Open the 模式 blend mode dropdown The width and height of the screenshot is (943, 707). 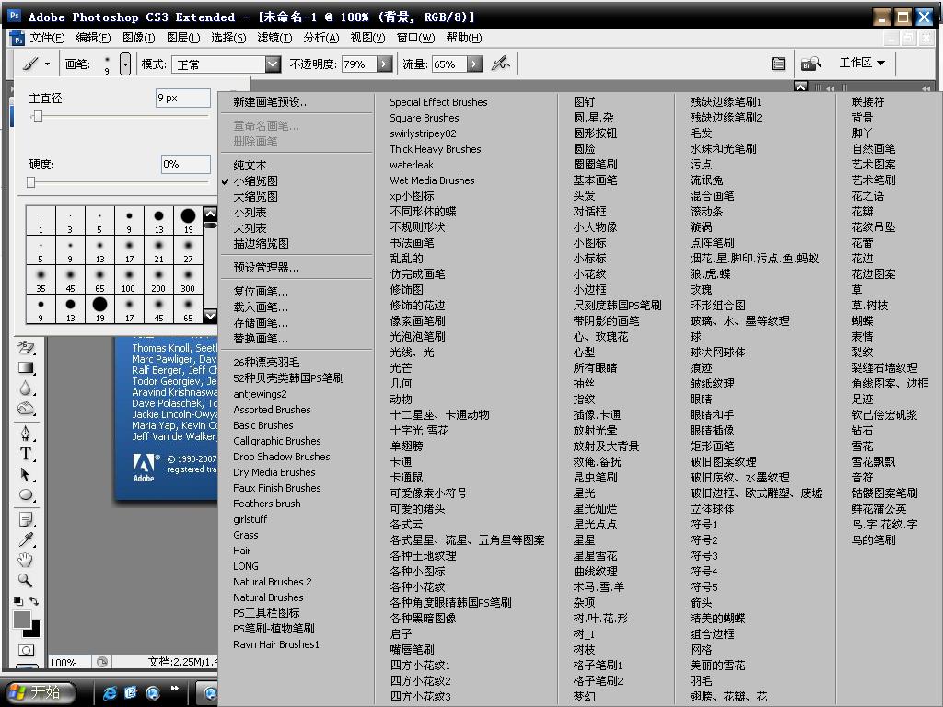[273, 64]
